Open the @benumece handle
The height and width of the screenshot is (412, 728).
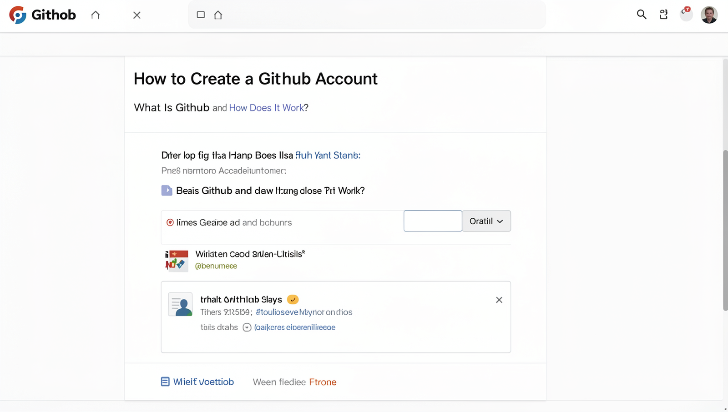216,266
